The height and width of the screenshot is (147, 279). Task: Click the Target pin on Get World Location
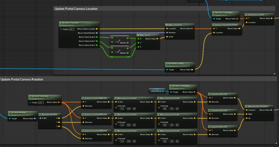[167, 70]
